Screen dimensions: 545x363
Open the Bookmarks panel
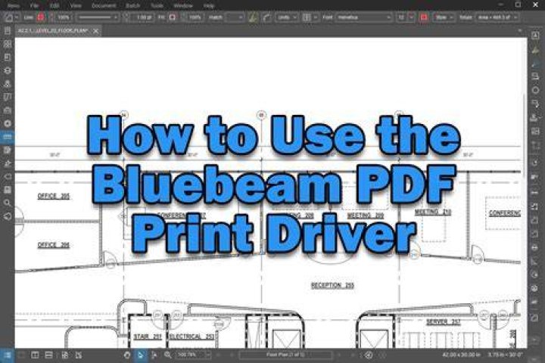pyautogui.click(x=8, y=57)
